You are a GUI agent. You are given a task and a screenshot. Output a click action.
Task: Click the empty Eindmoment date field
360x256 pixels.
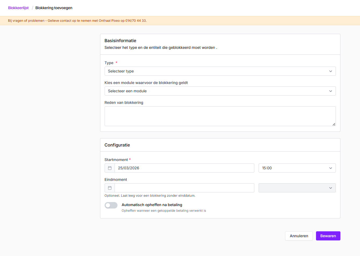click(x=184, y=188)
